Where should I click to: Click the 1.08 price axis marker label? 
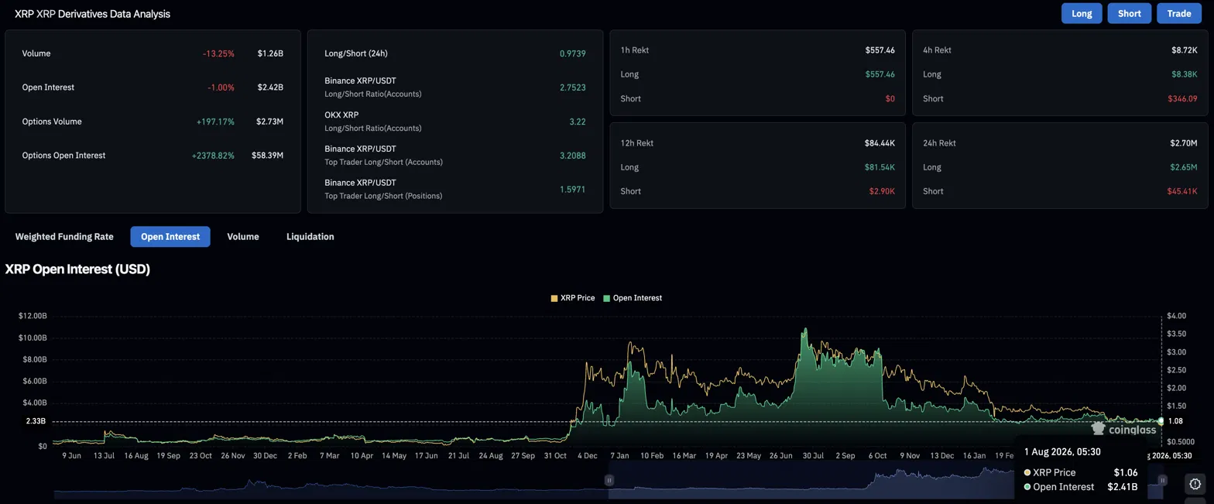1174,421
